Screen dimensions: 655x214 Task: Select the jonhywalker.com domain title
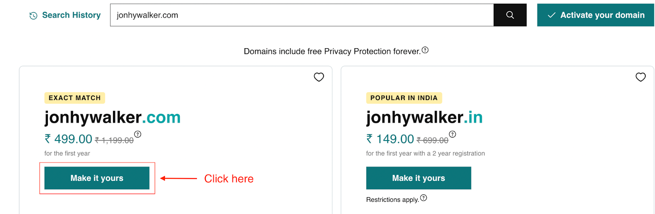(x=113, y=118)
